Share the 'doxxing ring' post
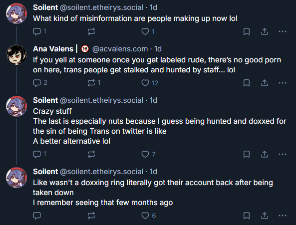Image resolution: width=296 pixels, height=225 pixels. click(265, 216)
